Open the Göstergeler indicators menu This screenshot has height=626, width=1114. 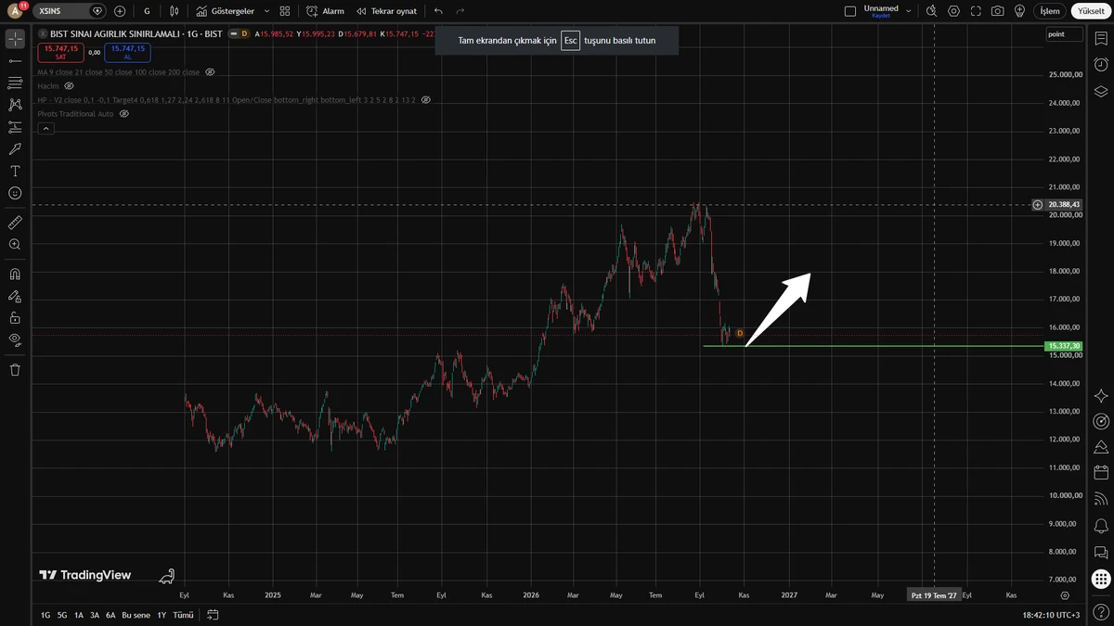click(x=226, y=11)
